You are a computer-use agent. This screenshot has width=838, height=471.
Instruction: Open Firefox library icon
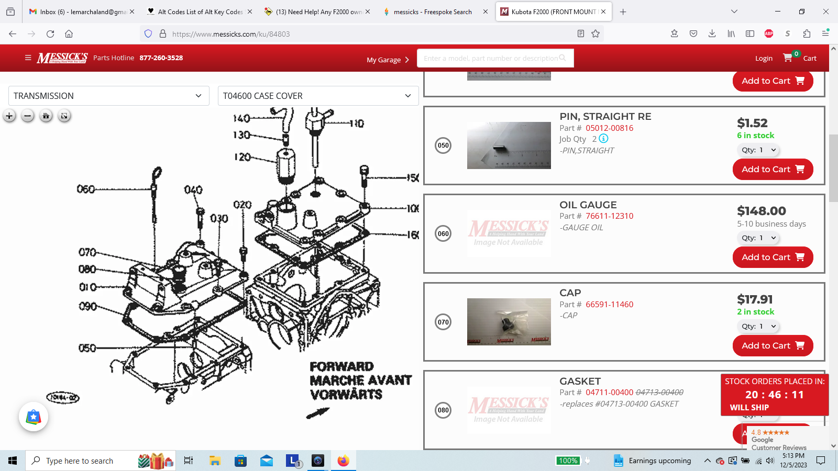tap(731, 34)
